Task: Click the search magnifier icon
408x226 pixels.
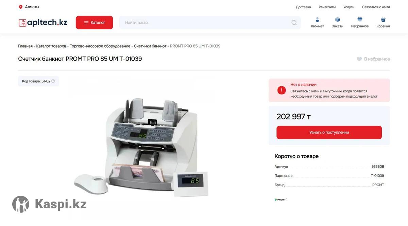Action: click(x=294, y=23)
